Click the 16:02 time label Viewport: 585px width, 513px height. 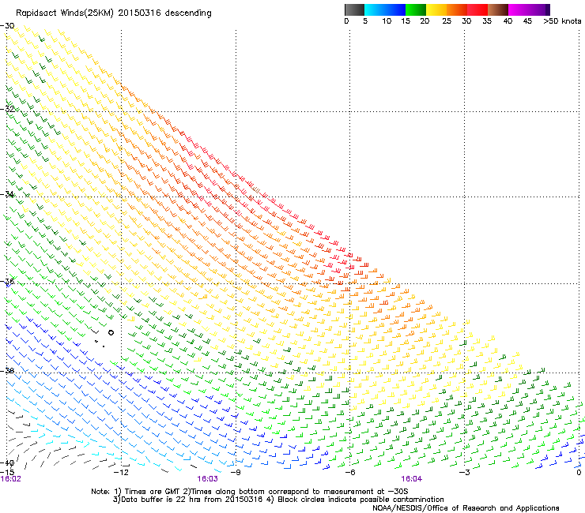[x=11, y=479]
